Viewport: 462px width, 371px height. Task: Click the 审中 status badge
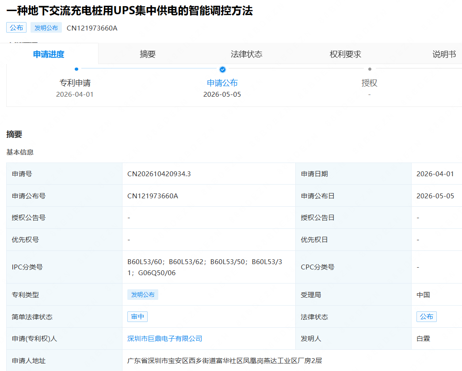coord(137,317)
